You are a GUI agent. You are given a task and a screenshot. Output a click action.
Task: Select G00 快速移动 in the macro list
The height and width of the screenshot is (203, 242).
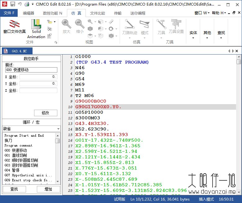pos(15,150)
